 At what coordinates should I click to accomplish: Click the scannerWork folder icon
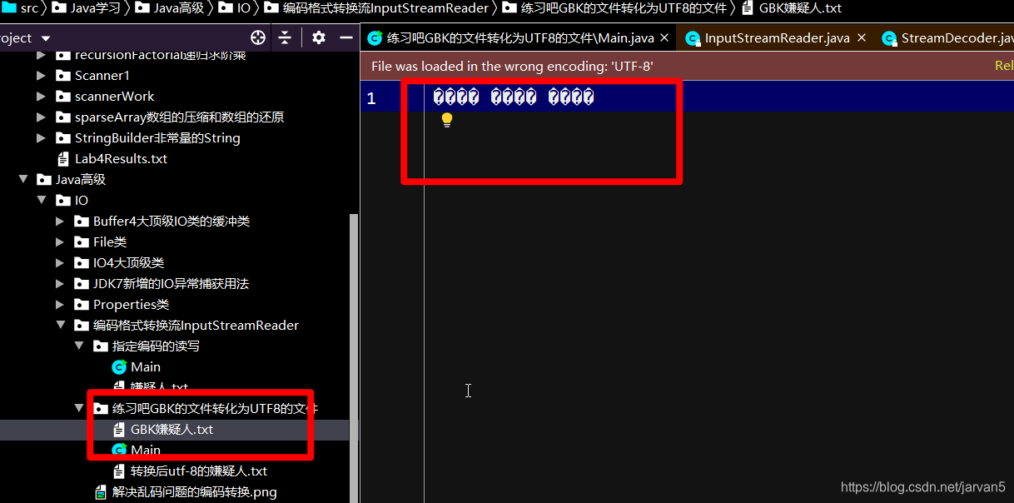point(62,97)
